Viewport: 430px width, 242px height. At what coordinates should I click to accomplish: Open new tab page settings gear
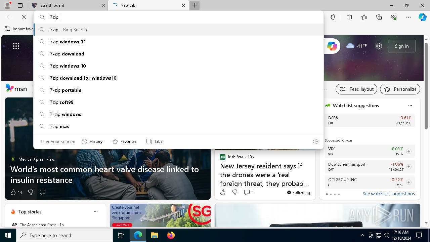(x=379, y=46)
